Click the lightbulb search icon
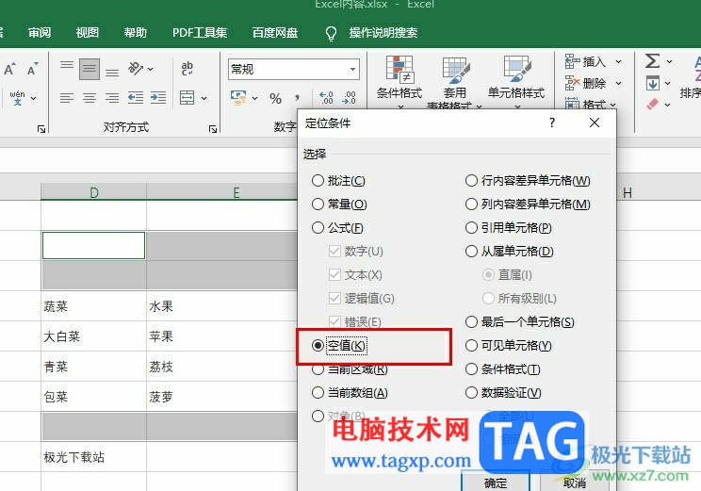701x491 pixels. coord(331,33)
